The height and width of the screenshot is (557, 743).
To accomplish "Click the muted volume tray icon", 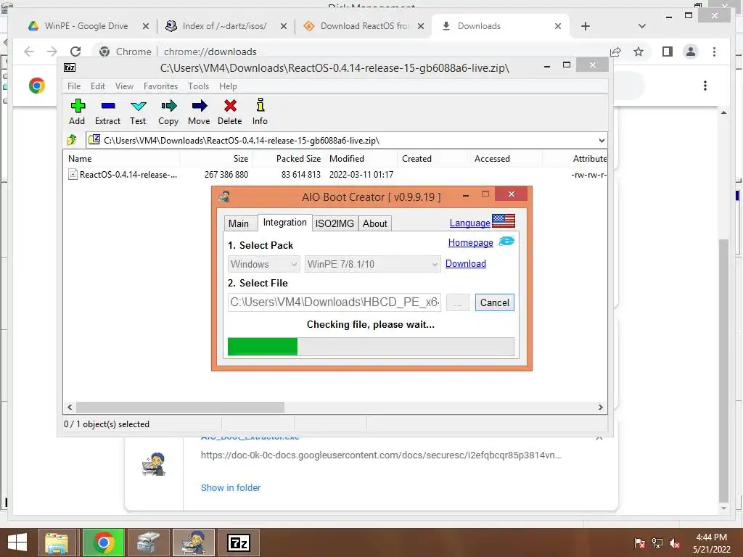I will [675, 543].
